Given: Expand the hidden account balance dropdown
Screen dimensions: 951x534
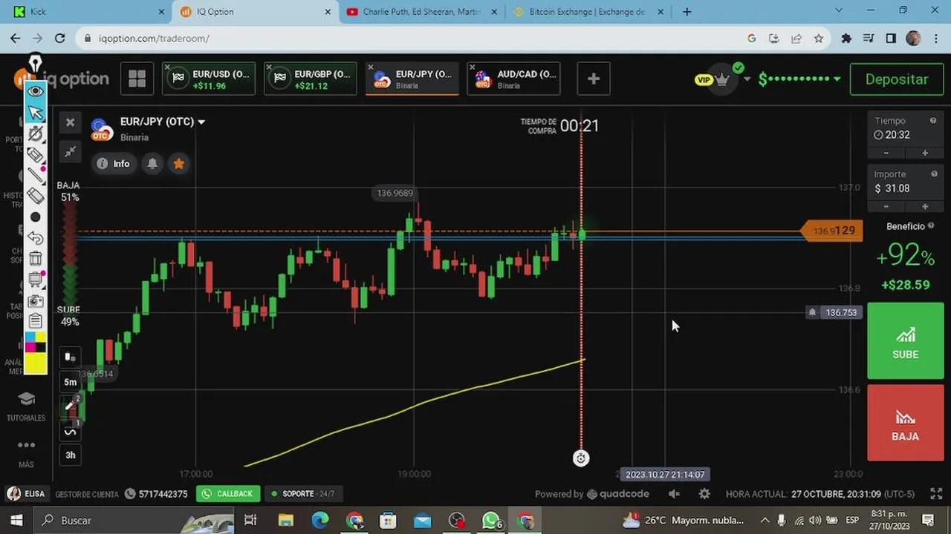Looking at the screenshot, I should coord(837,79).
